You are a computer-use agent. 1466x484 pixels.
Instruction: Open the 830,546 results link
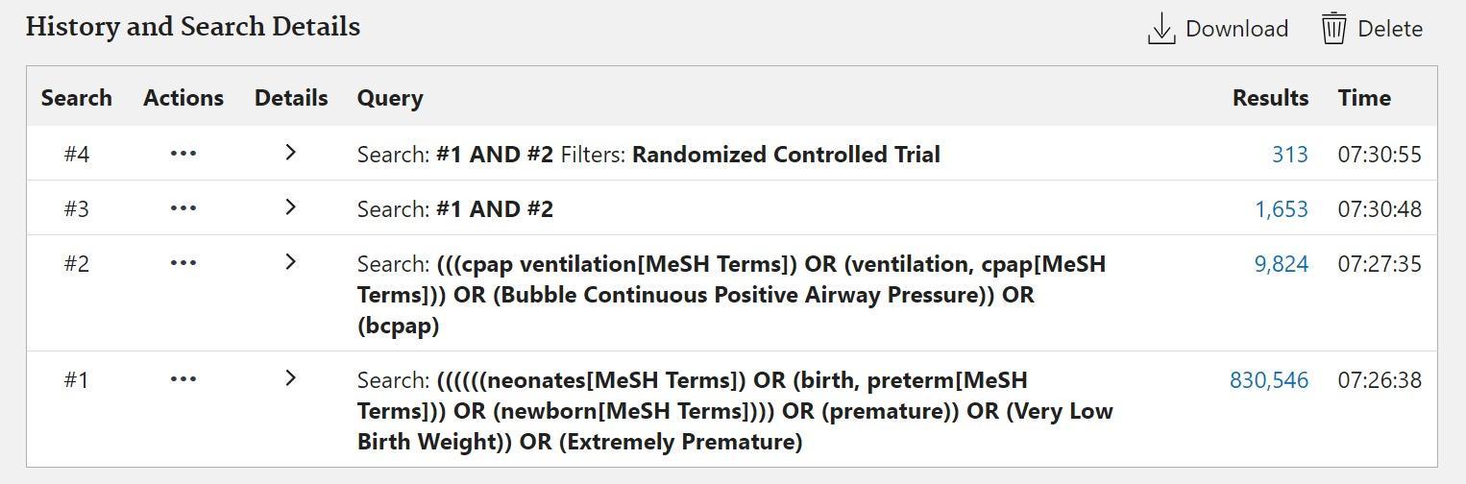[x=1268, y=380]
